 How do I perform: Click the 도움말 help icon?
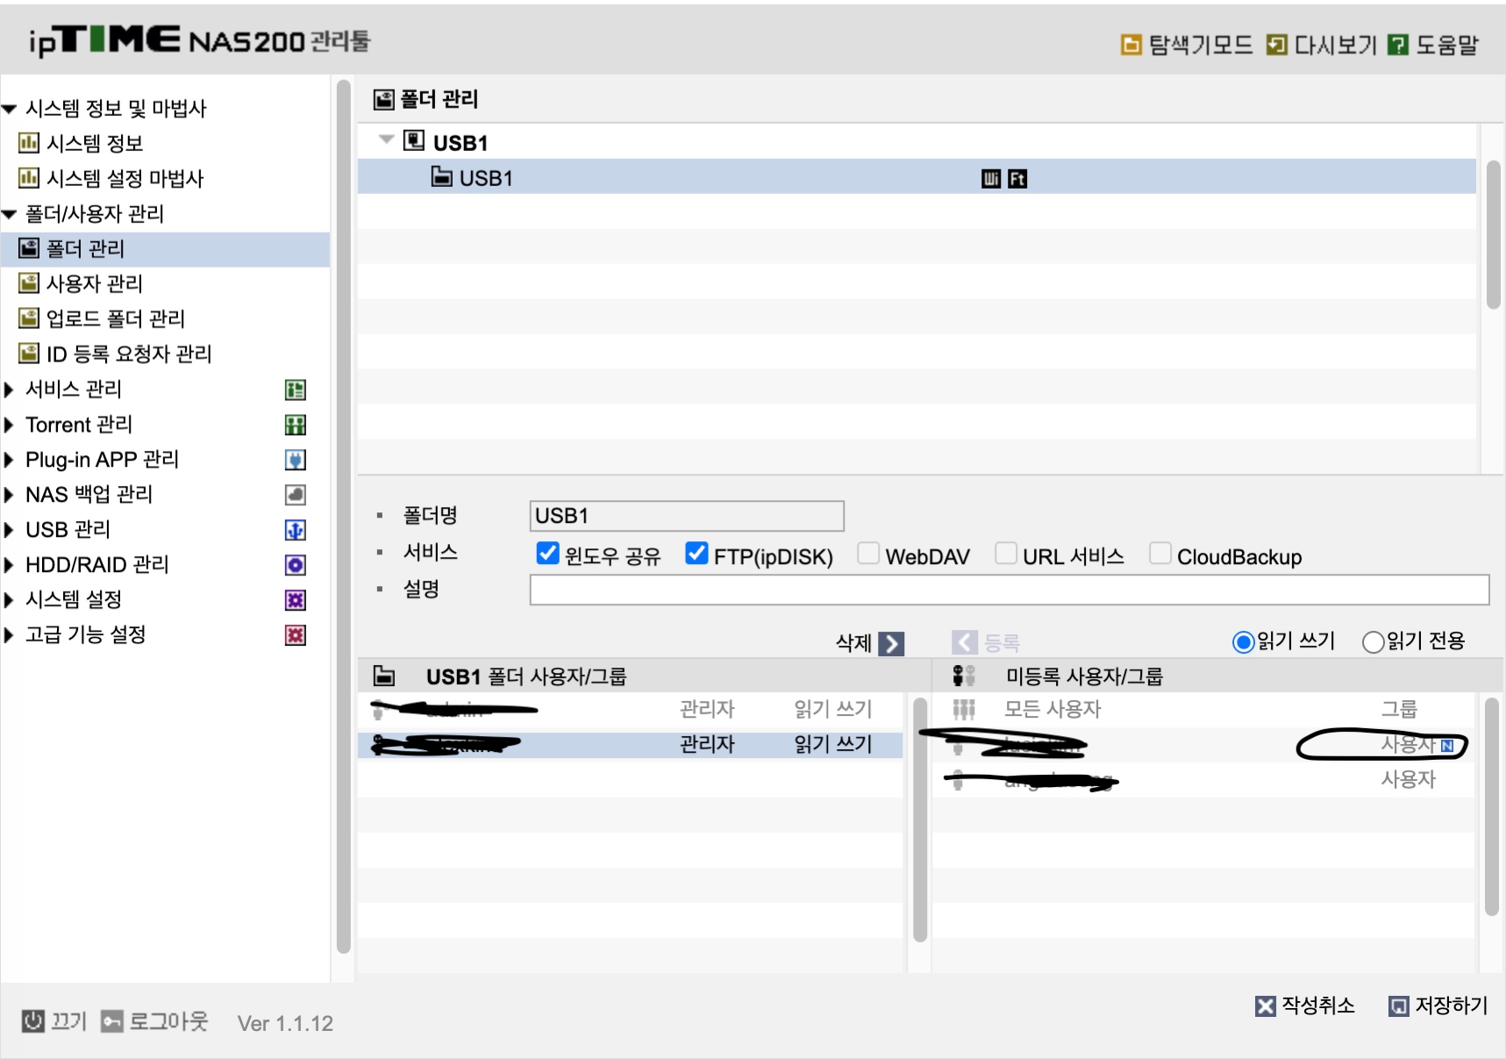coord(1398,45)
